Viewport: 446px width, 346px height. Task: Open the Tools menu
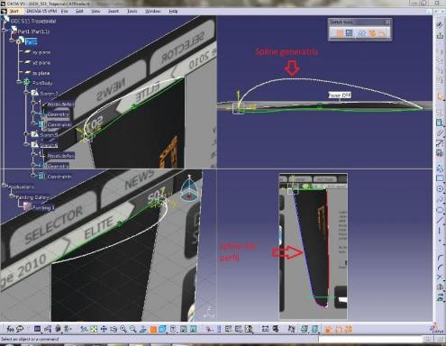point(132,11)
